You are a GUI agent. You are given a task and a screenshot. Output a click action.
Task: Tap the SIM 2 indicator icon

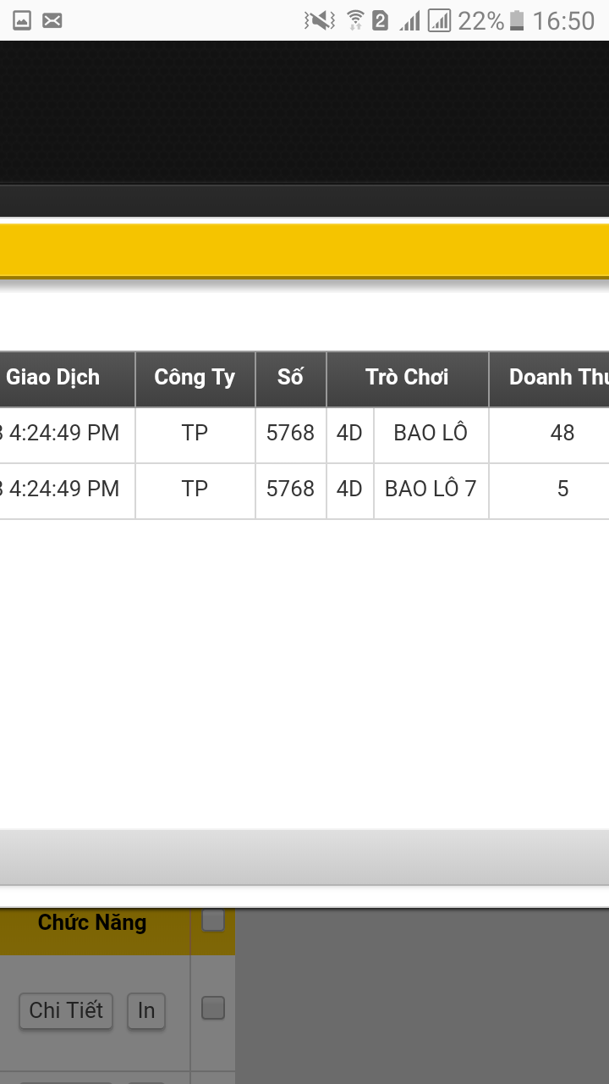[x=381, y=20]
